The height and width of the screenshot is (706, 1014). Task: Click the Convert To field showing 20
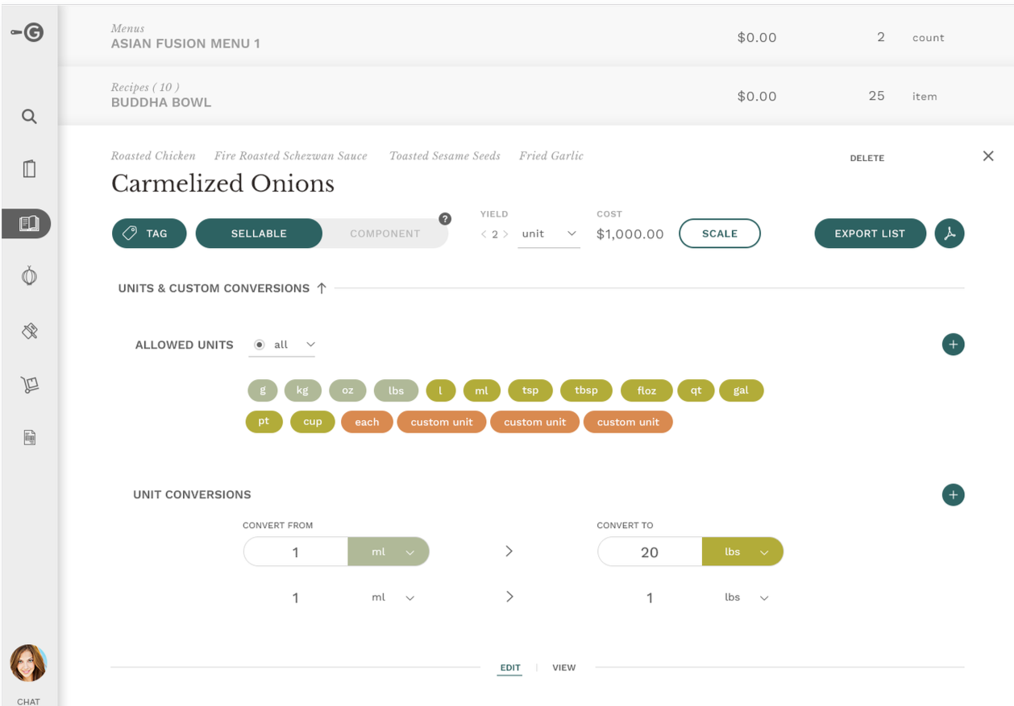(650, 552)
